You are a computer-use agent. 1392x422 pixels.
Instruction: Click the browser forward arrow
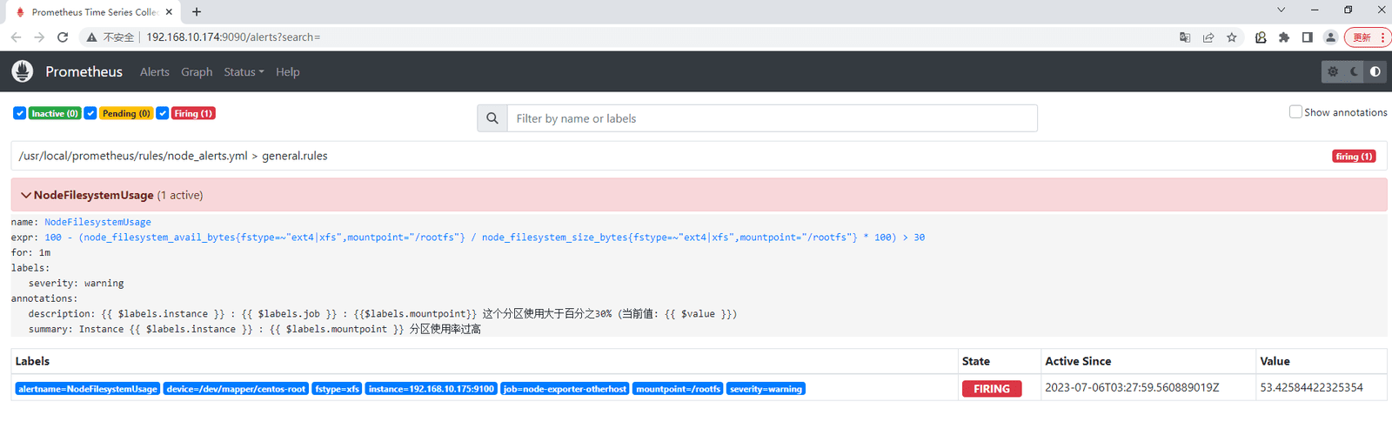(x=39, y=37)
